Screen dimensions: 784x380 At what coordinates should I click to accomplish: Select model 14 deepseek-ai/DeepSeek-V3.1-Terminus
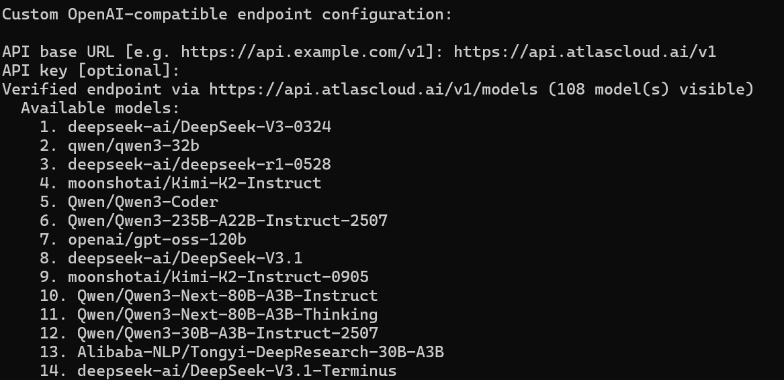click(x=236, y=371)
